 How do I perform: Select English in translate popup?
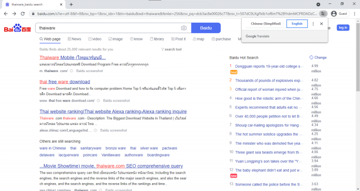pos(297,24)
